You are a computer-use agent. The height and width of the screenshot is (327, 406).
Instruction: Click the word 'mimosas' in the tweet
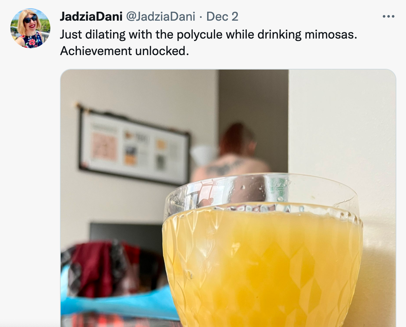(x=329, y=34)
